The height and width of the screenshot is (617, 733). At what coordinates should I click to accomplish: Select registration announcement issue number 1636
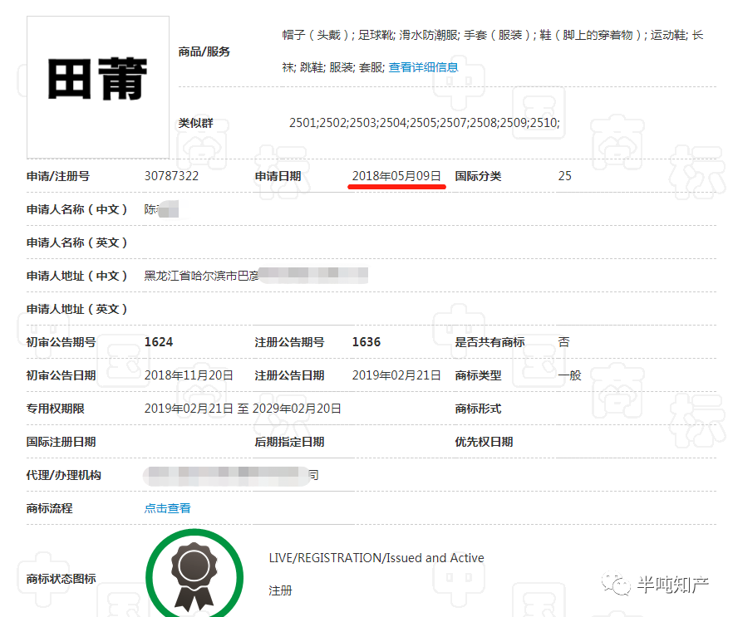pos(366,342)
